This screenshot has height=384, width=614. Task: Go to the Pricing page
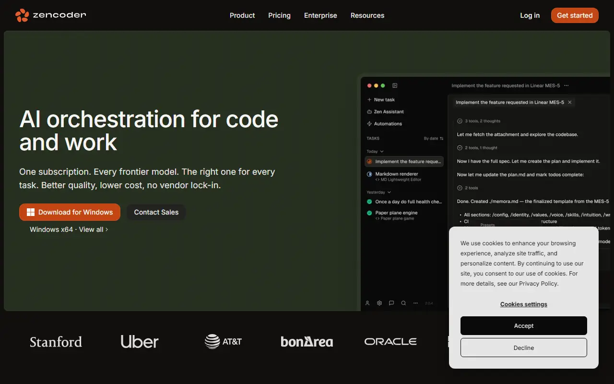click(x=279, y=15)
